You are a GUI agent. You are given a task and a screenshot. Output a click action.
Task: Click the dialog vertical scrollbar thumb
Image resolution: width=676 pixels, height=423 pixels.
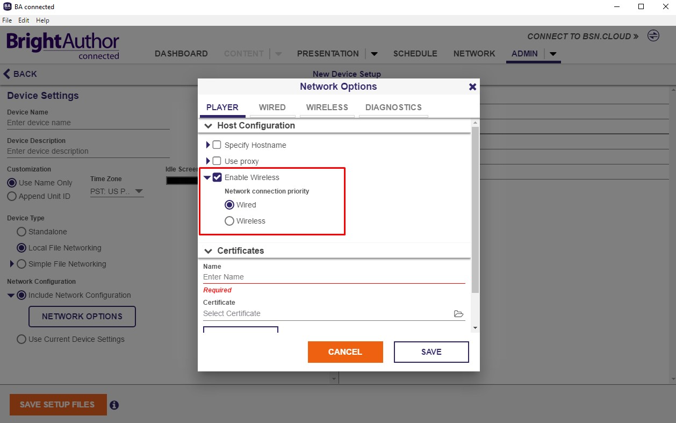click(x=475, y=210)
